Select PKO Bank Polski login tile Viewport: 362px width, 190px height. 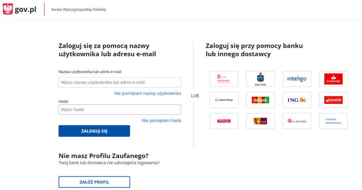[x=260, y=79]
